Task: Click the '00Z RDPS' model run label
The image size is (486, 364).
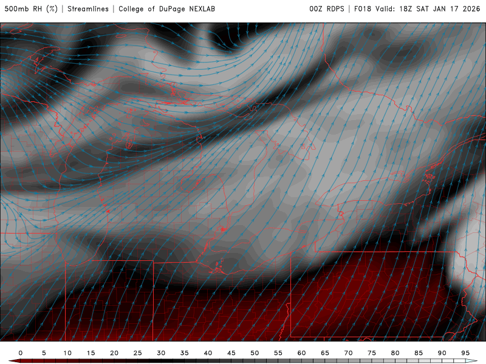Action: point(327,8)
